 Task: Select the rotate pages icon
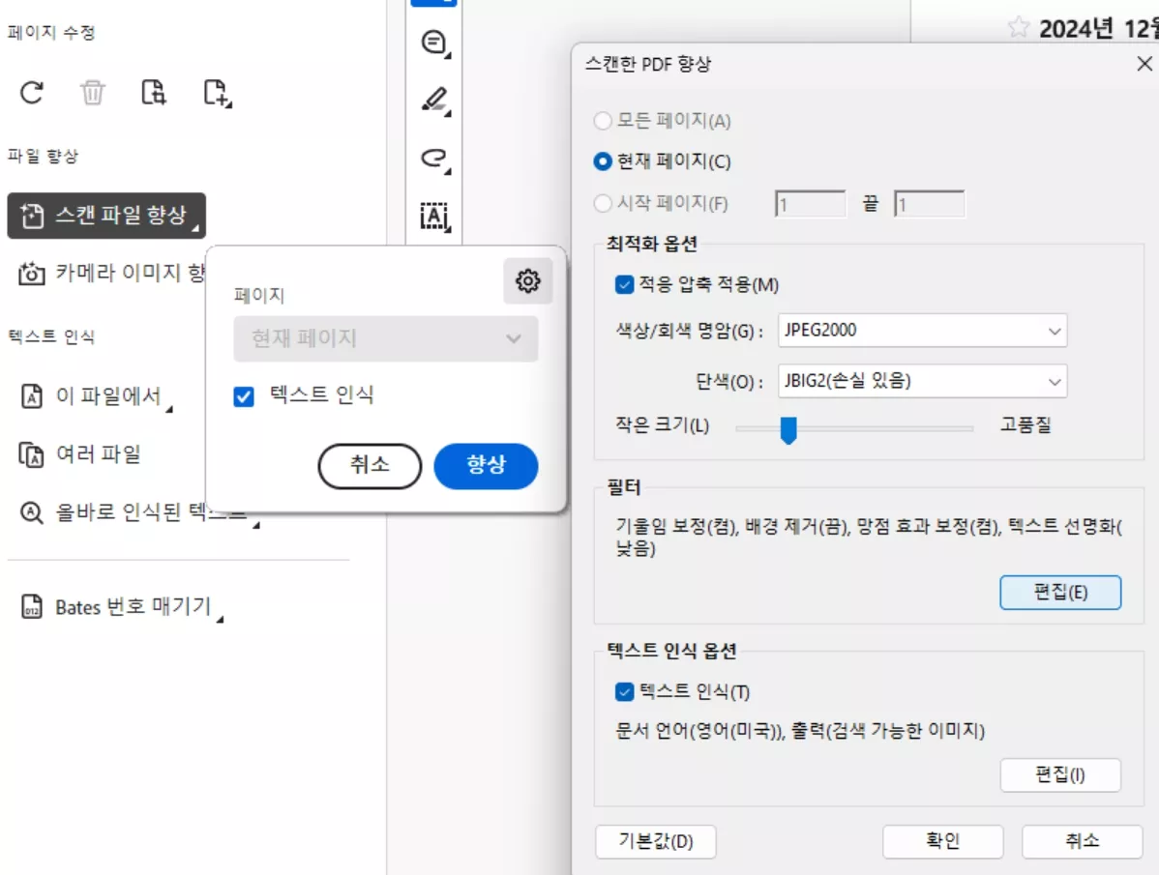pos(31,94)
